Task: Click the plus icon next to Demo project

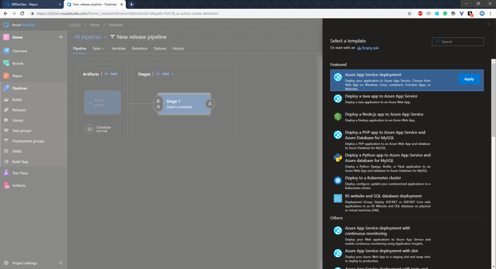Action: [x=61, y=37]
